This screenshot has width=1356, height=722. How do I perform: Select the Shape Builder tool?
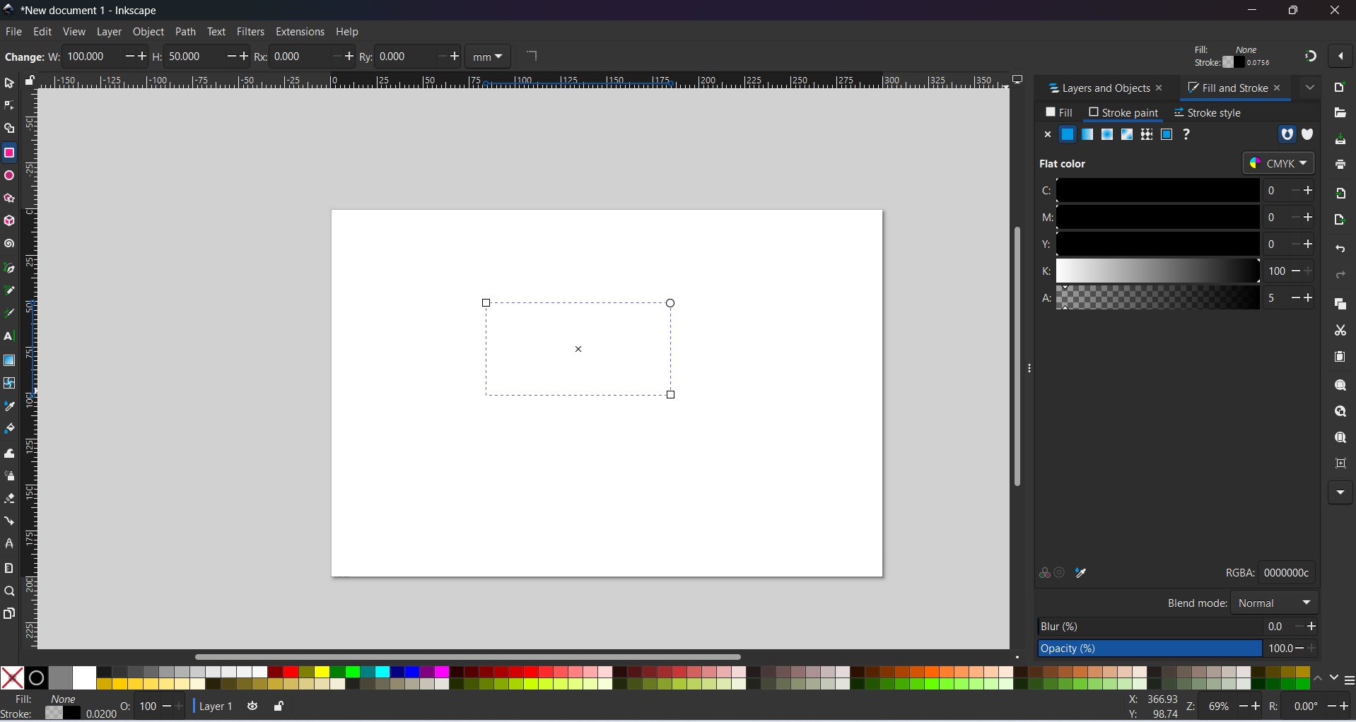coord(9,129)
